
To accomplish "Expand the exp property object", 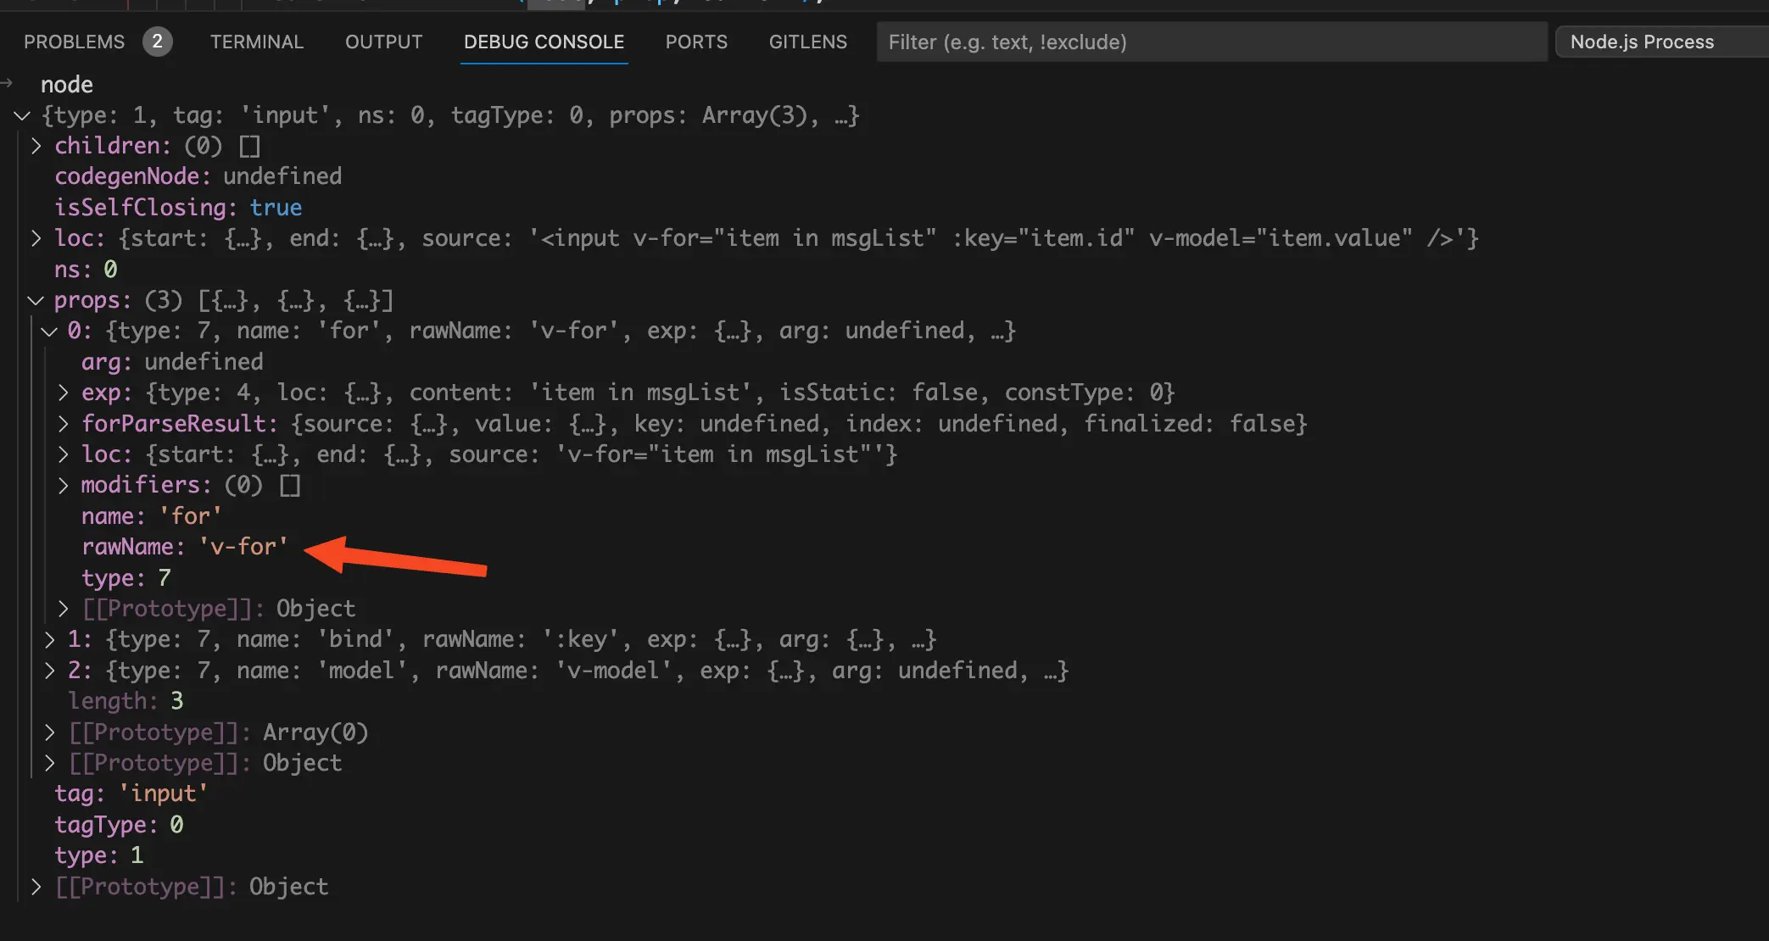I will pyautogui.click(x=63, y=393).
